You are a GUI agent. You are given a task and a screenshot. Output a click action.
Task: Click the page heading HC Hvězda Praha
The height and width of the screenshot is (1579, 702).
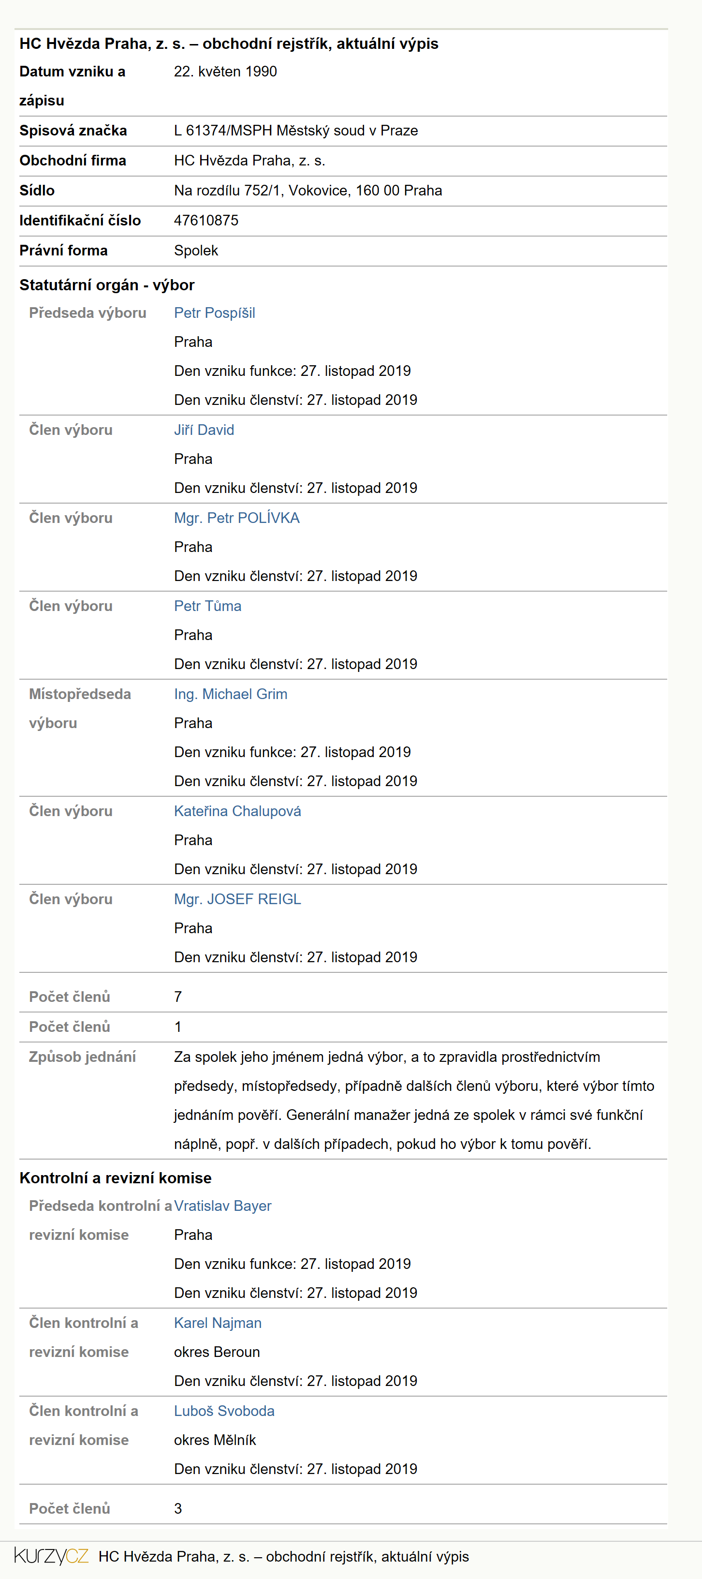point(229,44)
